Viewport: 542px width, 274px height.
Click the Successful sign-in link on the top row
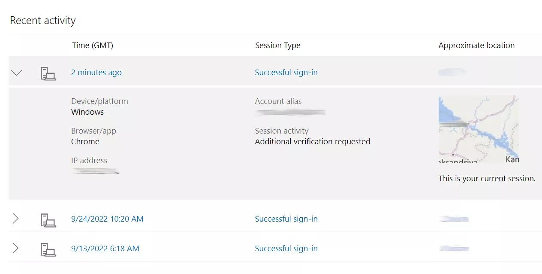click(286, 72)
